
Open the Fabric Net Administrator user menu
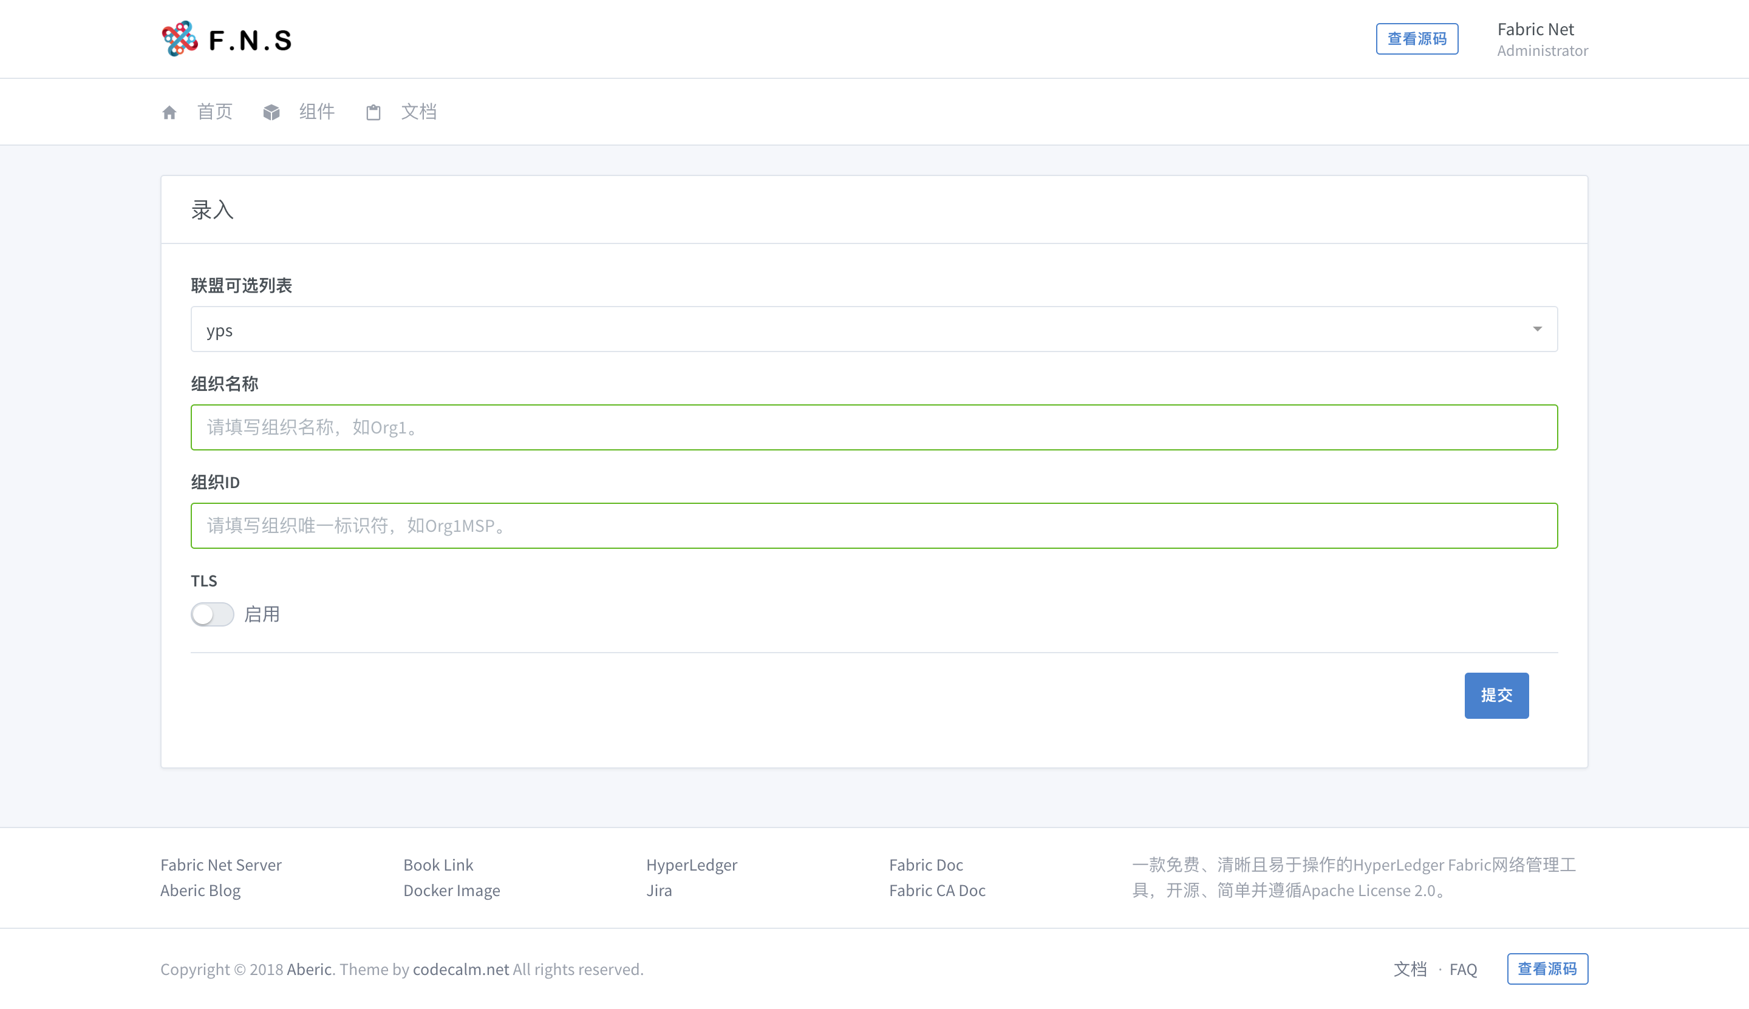coord(1542,39)
